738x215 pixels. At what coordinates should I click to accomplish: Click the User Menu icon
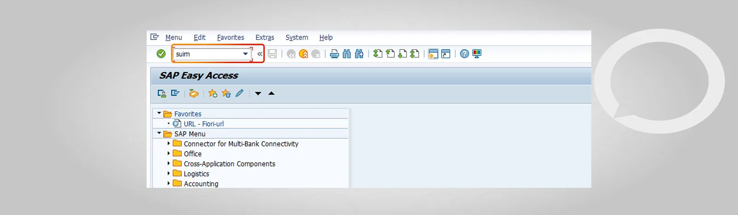pos(161,93)
